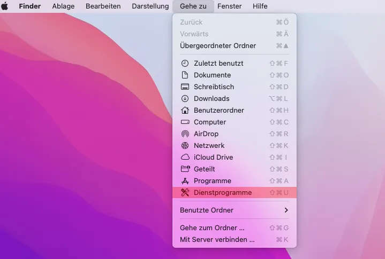Image resolution: width=385 pixels, height=259 pixels.
Task: Click the Zuletzt benutzt clock icon
Action: [185, 64]
